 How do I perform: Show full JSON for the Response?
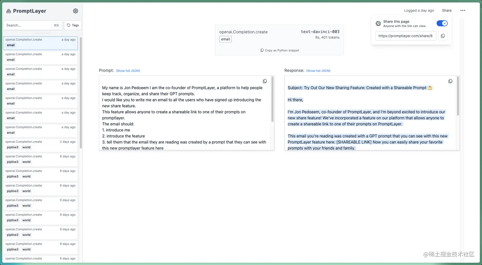pos(318,71)
